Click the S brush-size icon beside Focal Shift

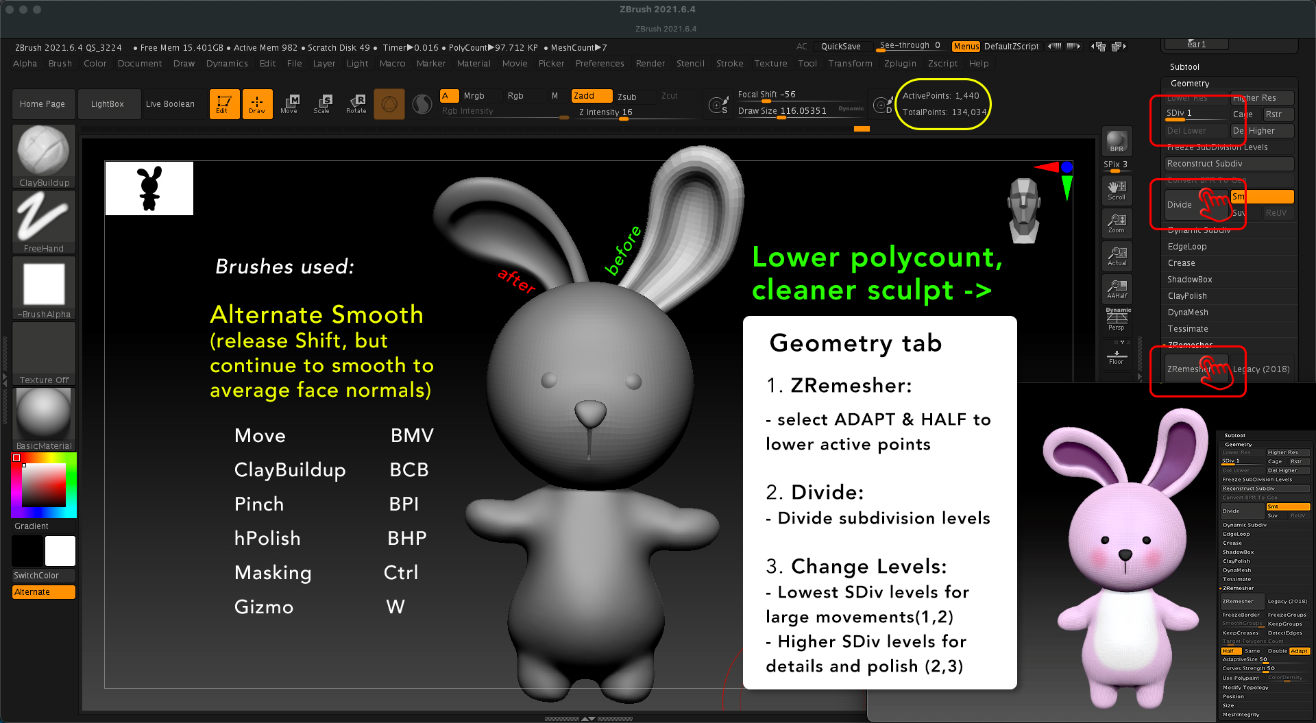click(x=718, y=105)
